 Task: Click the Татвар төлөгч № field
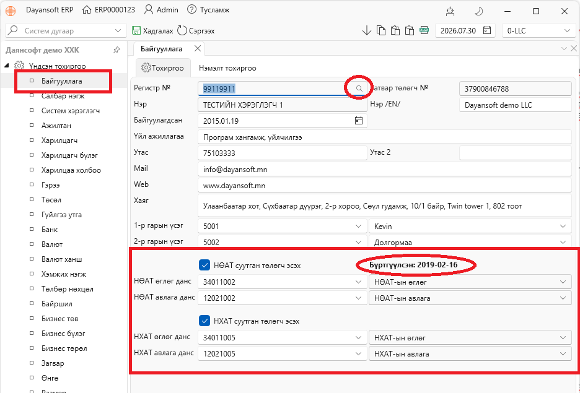point(516,89)
